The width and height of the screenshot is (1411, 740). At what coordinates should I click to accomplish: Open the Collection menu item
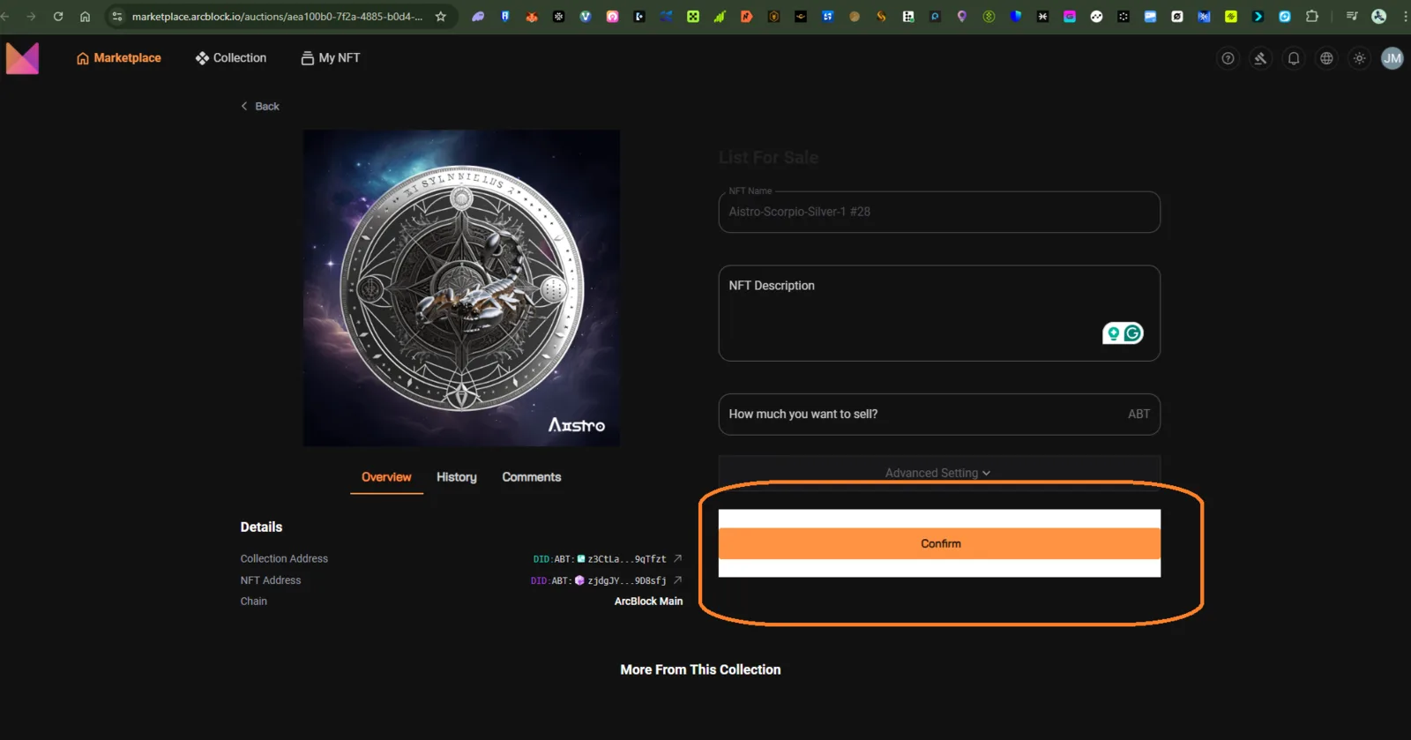click(231, 58)
